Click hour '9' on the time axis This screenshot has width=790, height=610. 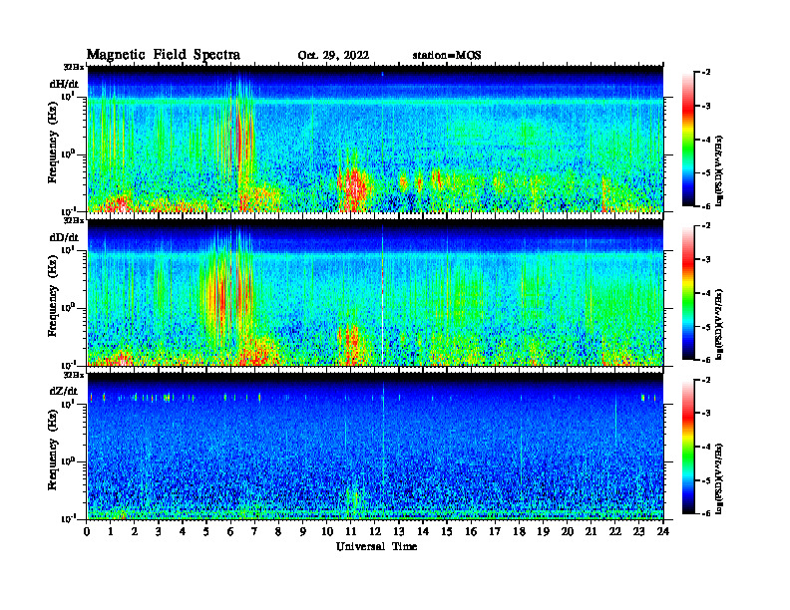303,531
